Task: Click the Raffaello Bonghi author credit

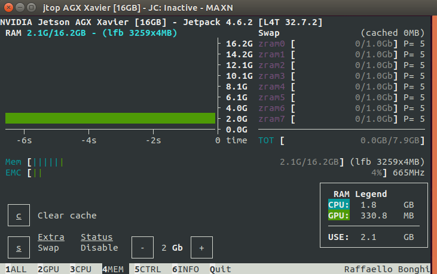Action: 387,269
